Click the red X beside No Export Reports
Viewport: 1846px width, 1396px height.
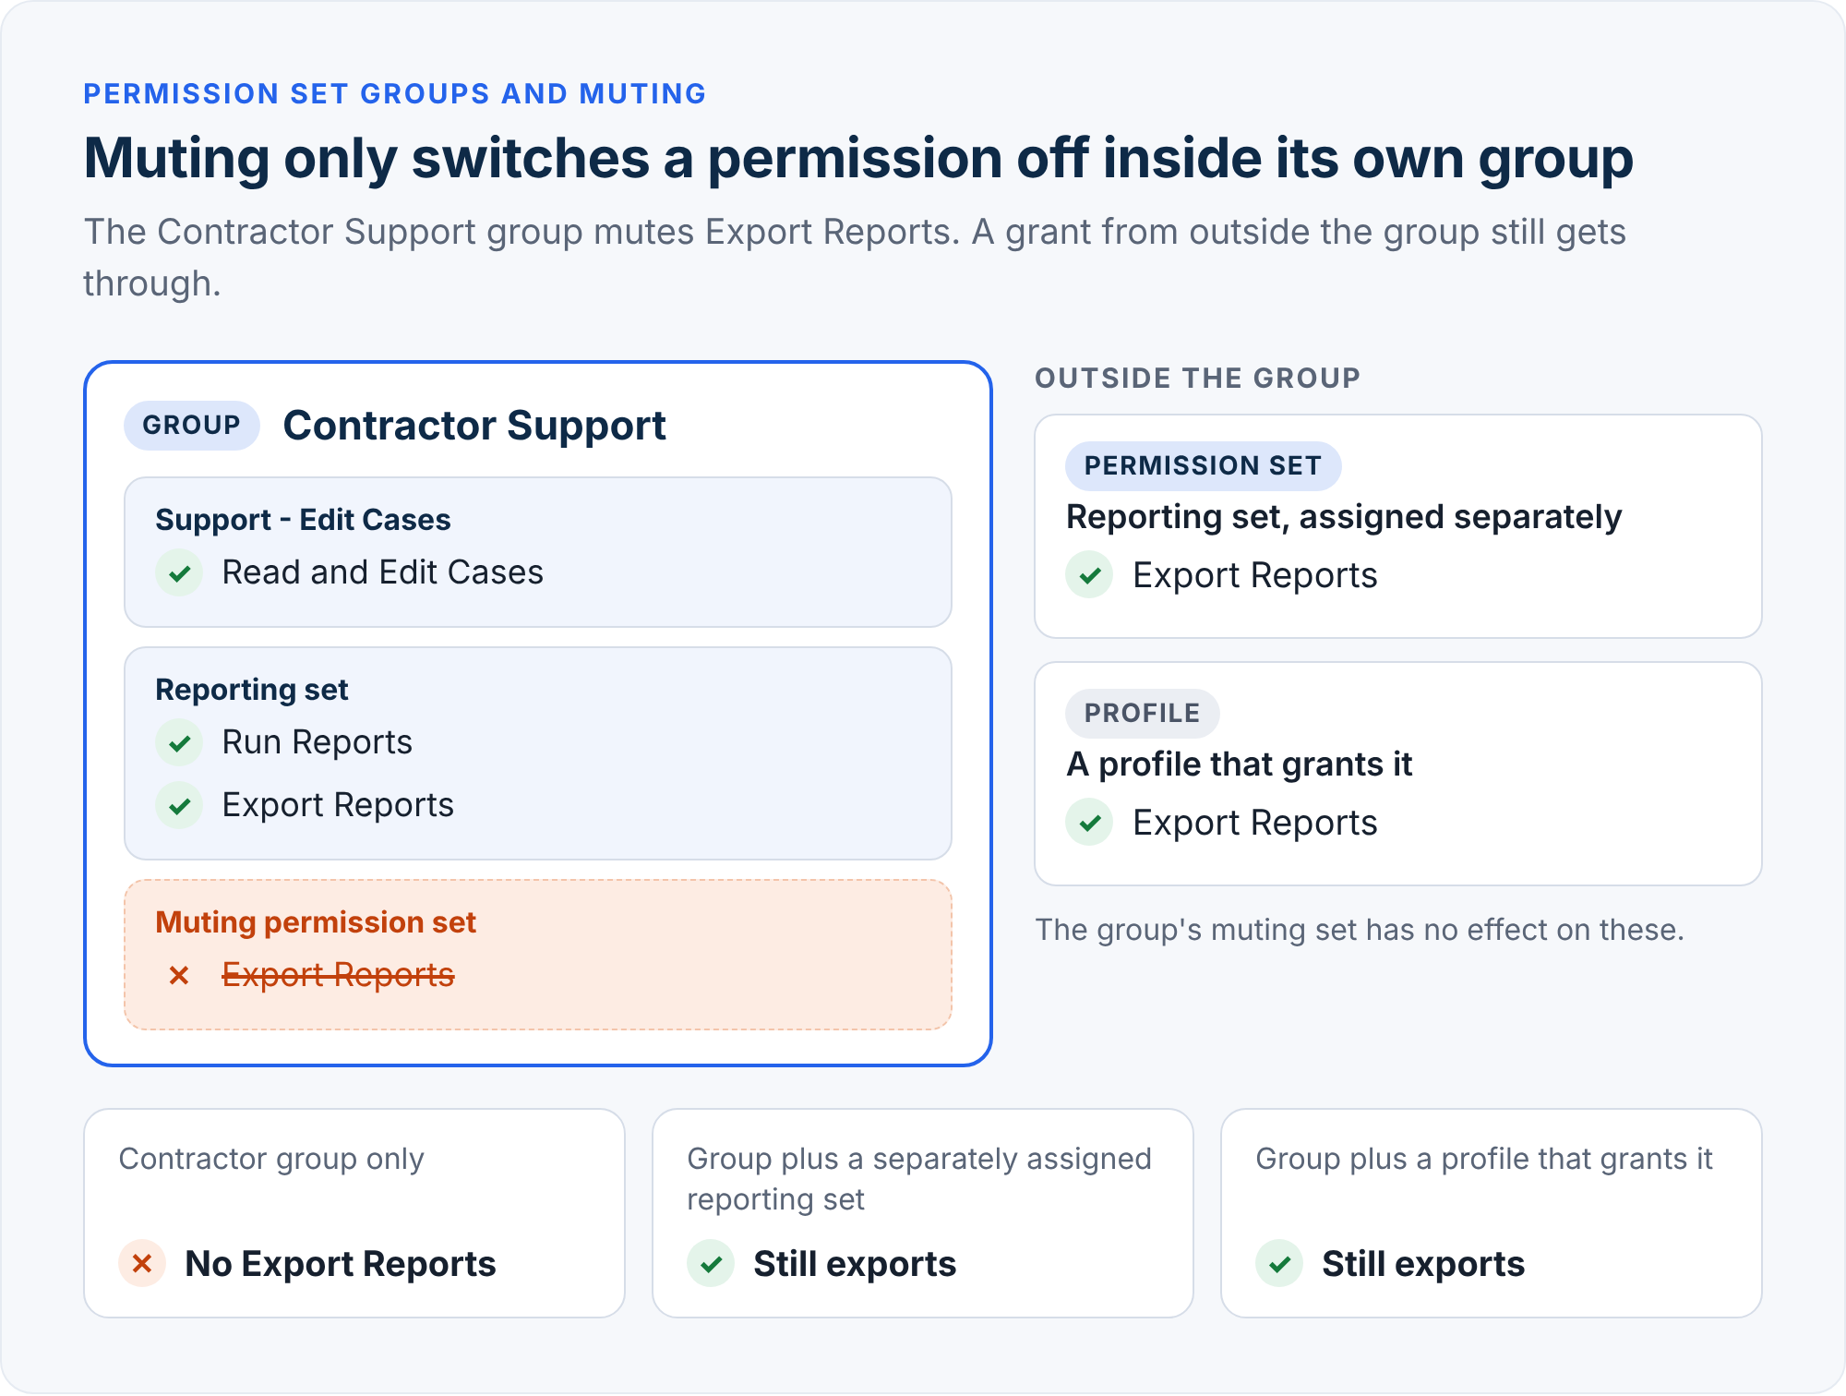point(142,1263)
